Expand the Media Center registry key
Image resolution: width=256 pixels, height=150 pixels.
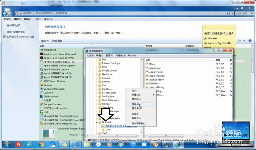(x=97, y=71)
